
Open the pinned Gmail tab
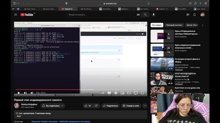click(x=13, y=9)
